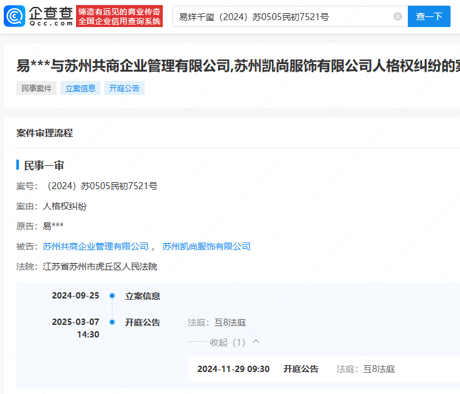460x394 pixels.
Task: Click the 2025-03-07 timeline dot
Action: tap(112, 322)
